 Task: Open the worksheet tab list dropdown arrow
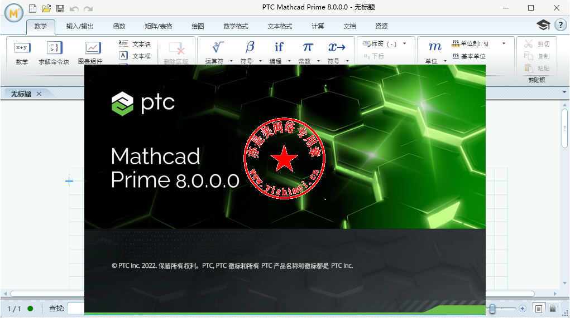click(x=564, y=92)
